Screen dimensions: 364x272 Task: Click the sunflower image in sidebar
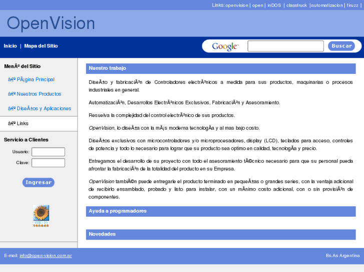click(41, 216)
